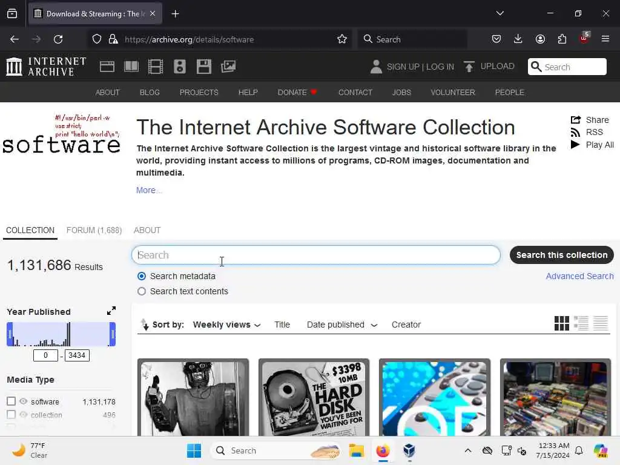This screenshot has width=620, height=465.
Task: Open CONTACT in top navigation
Action: 355,92
